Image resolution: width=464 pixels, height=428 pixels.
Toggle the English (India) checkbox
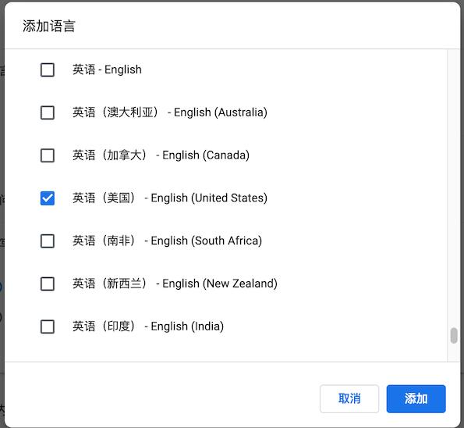point(48,326)
